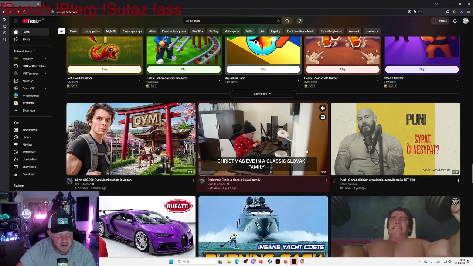Play the Stealth Master game

tap(422, 69)
